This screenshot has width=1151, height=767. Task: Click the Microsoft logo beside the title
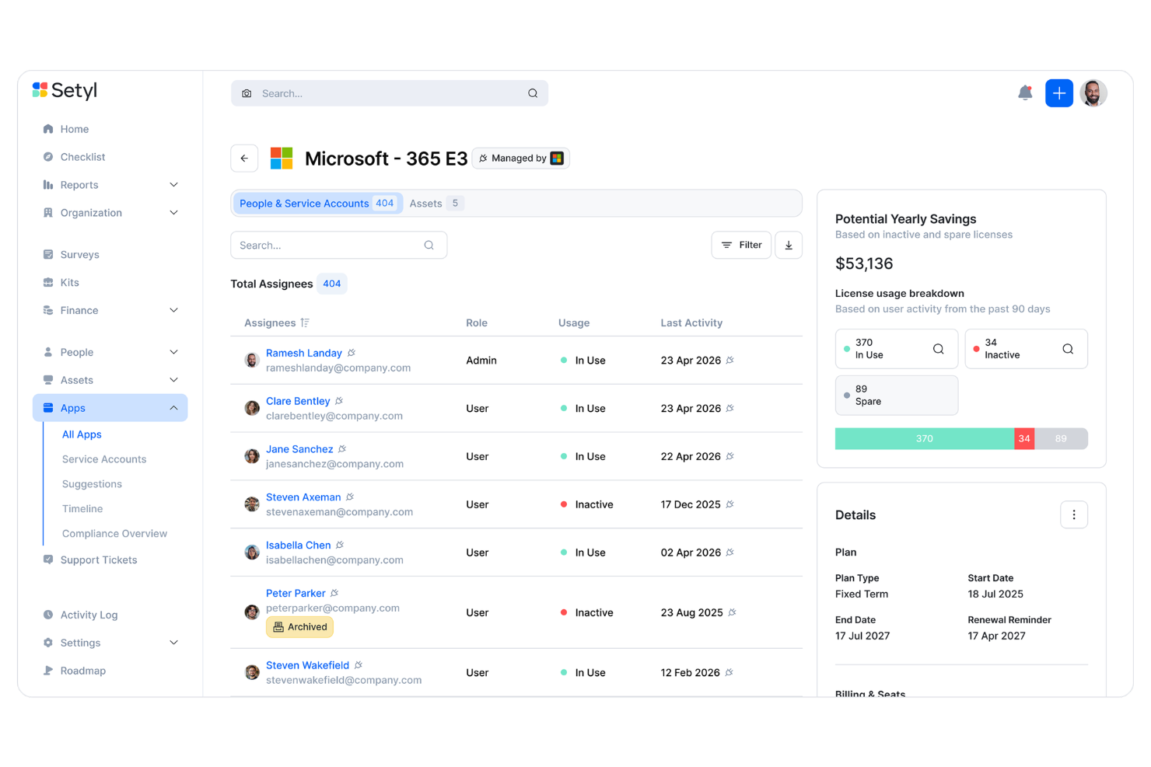(x=282, y=159)
